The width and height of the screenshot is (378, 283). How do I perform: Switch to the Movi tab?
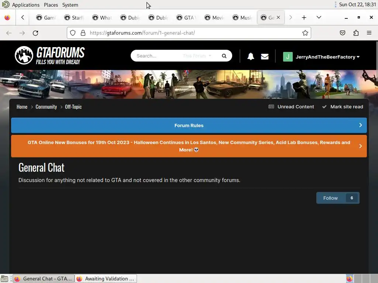tap(214, 18)
